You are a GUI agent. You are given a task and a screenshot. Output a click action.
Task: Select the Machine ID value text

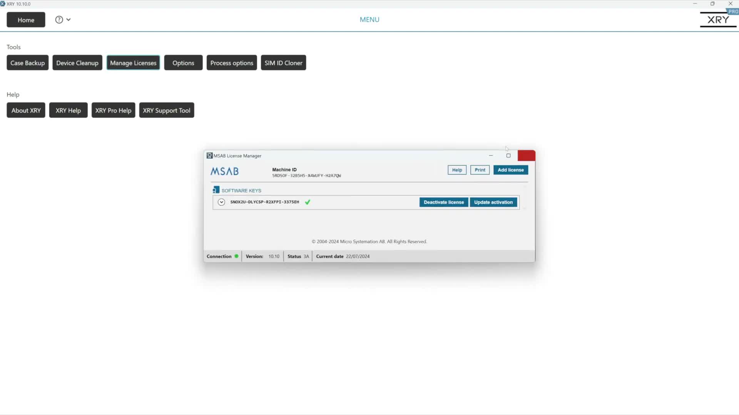[306, 176]
